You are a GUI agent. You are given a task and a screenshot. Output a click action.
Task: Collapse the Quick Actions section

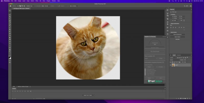tap(170, 32)
